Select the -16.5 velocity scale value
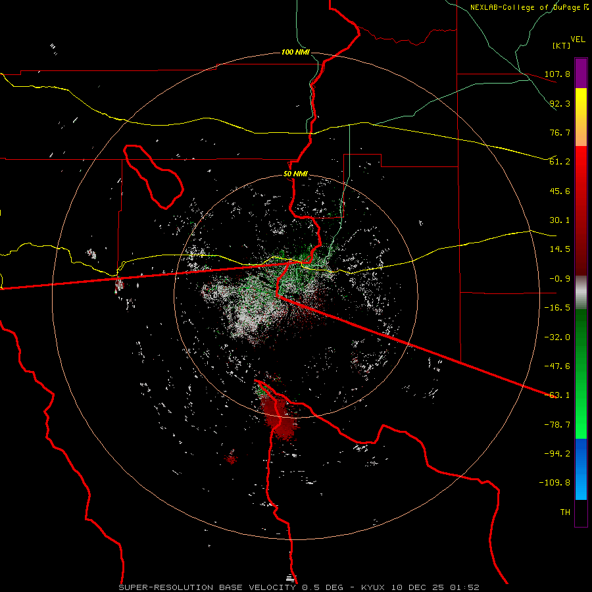Viewport: 592px width, 592px height. coord(557,308)
